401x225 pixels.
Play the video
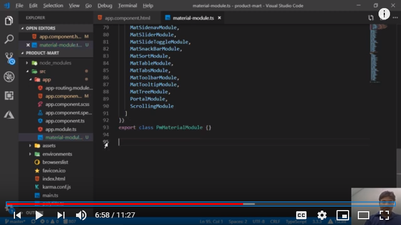click(x=39, y=215)
